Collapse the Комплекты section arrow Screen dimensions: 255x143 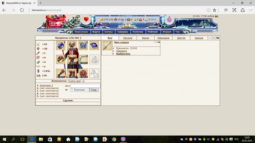pos(83,81)
